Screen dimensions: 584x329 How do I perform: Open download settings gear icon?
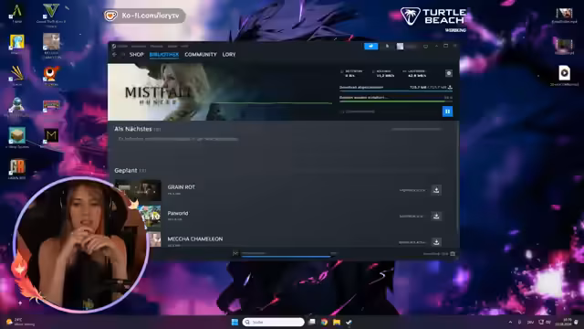448,73
